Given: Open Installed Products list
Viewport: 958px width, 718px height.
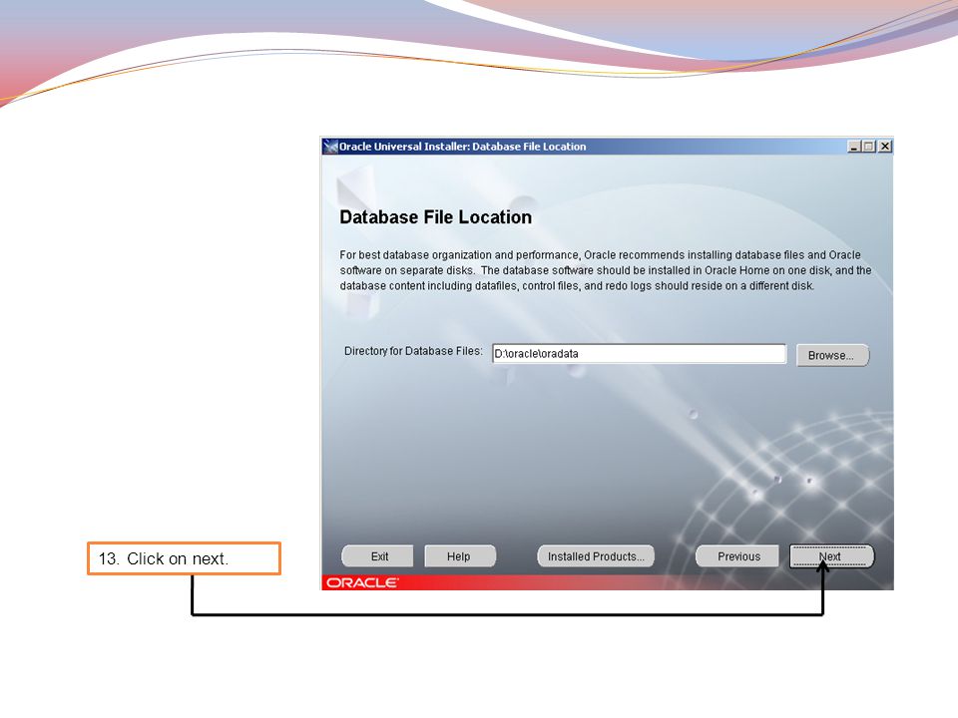Looking at the screenshot, I should 596,556.
